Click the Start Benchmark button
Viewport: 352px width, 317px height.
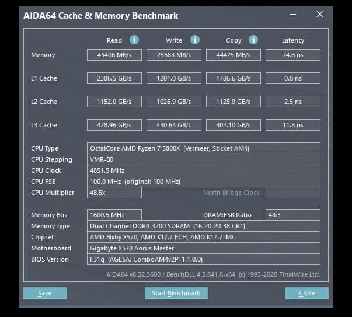(x=176, y=293)
